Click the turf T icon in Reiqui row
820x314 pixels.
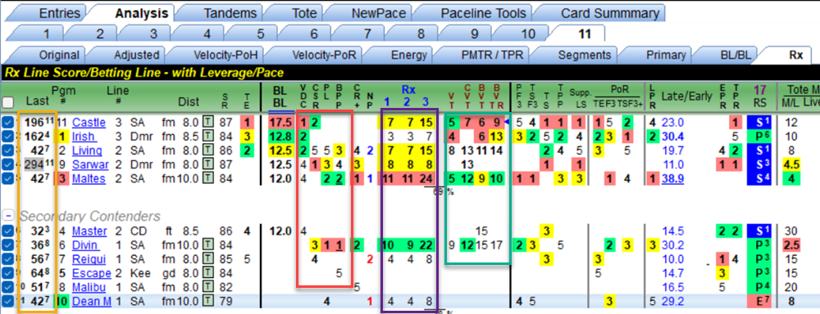(208, 258)
